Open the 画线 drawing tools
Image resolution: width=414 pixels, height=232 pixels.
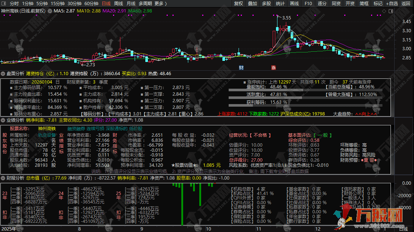[294, 4]
